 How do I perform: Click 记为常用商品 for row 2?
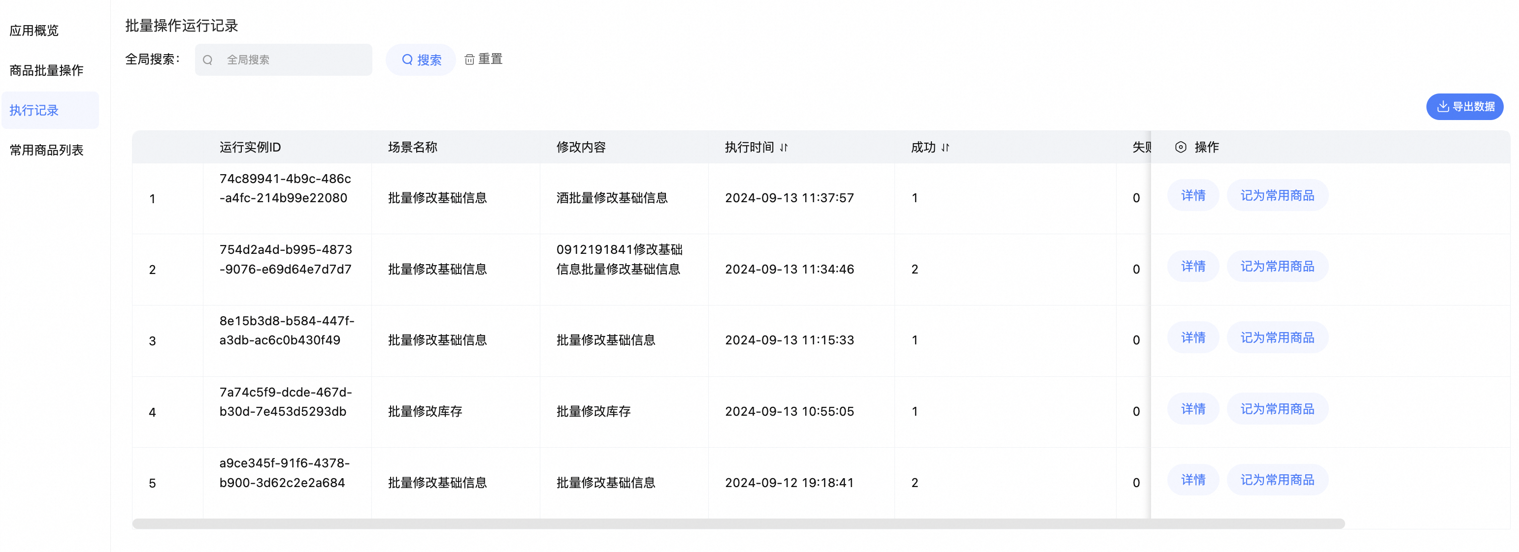pos(1277,266)
